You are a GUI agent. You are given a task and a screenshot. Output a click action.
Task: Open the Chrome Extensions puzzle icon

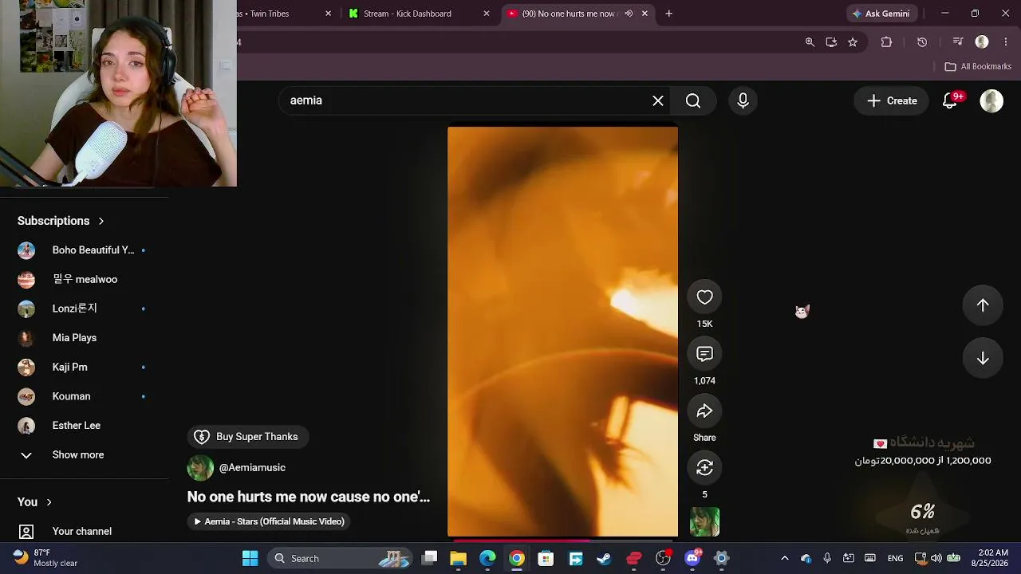tap(886, 42)
